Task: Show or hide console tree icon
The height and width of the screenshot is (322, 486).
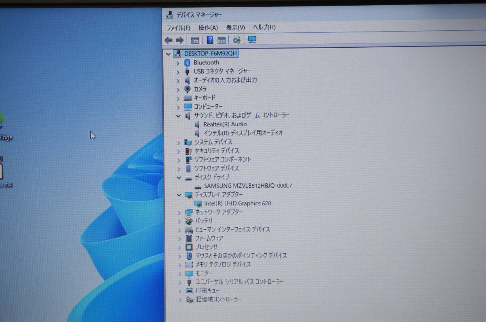Action: tap(195, 40)
